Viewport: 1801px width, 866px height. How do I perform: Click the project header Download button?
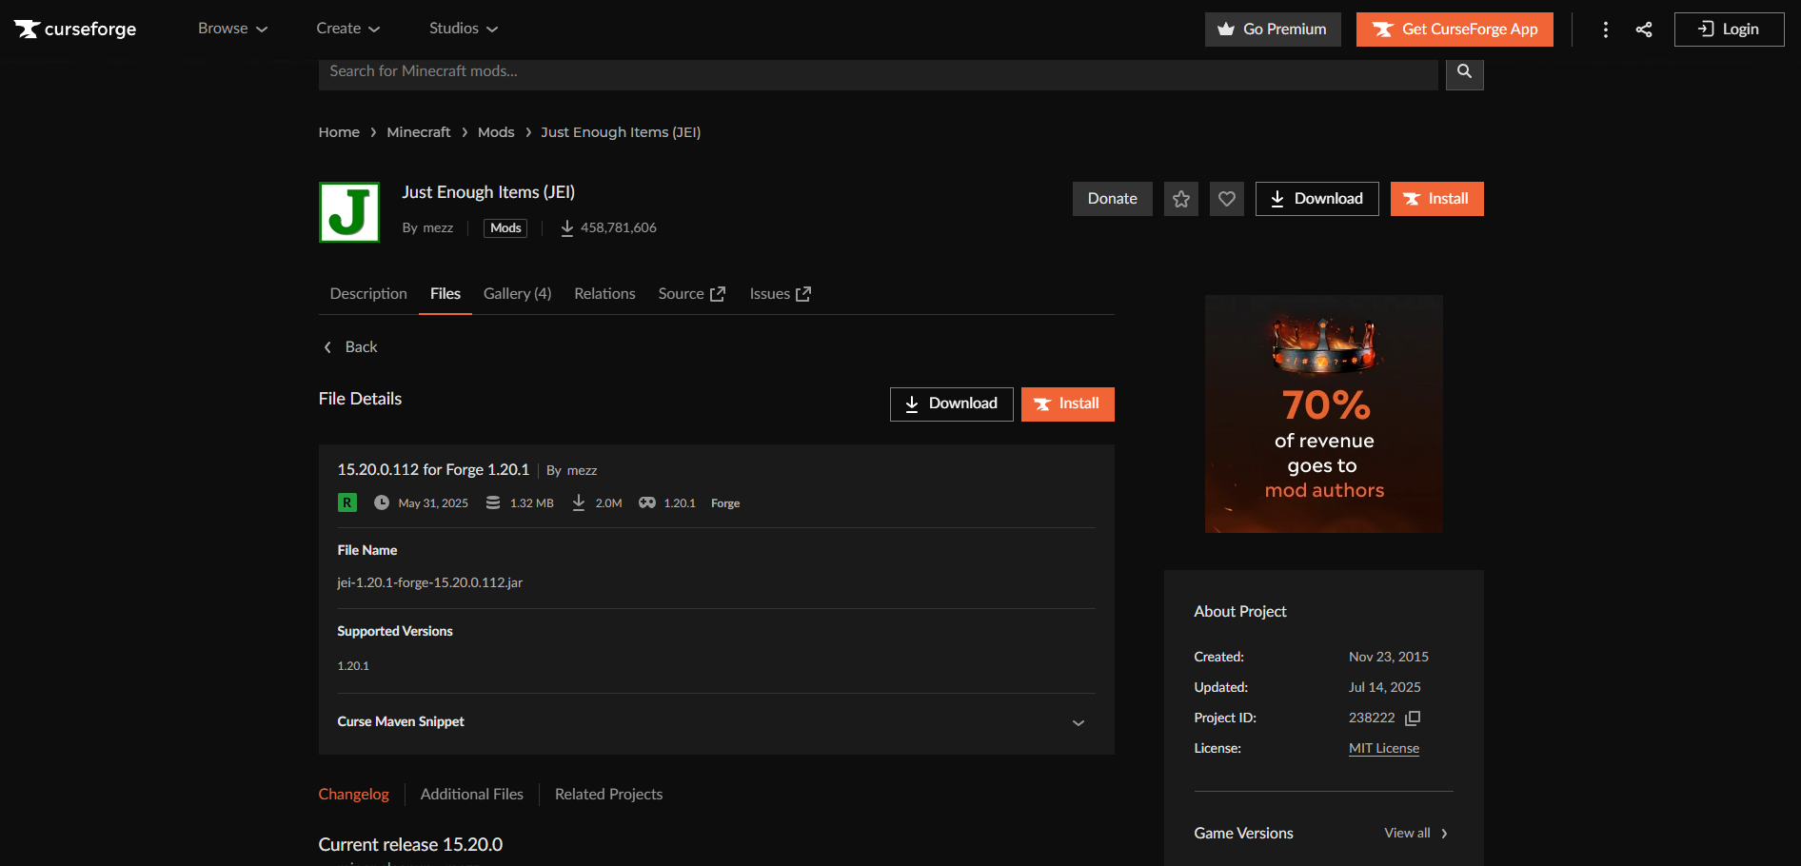point(1317,199)
